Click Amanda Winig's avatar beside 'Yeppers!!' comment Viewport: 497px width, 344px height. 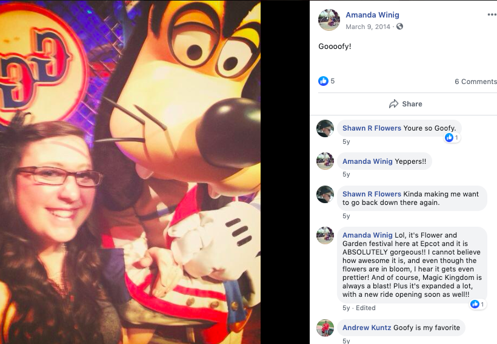[325, 161]
